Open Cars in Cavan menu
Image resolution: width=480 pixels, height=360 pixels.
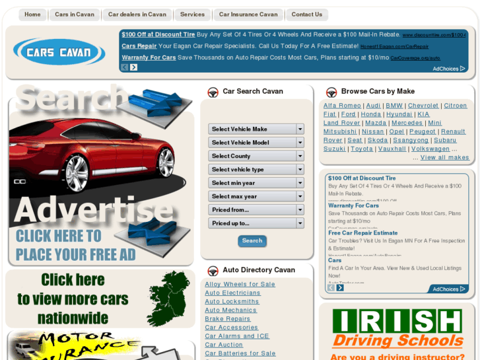75,15
